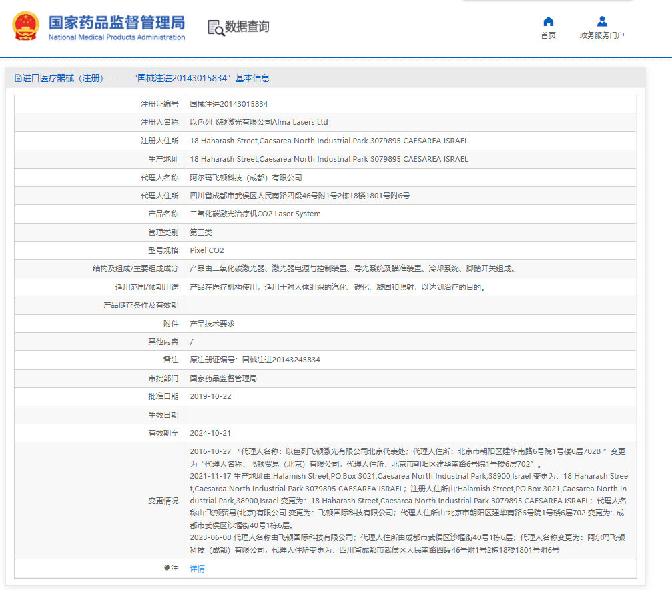Click the 适用范围/预期用途 label

(x=147, y=287)
